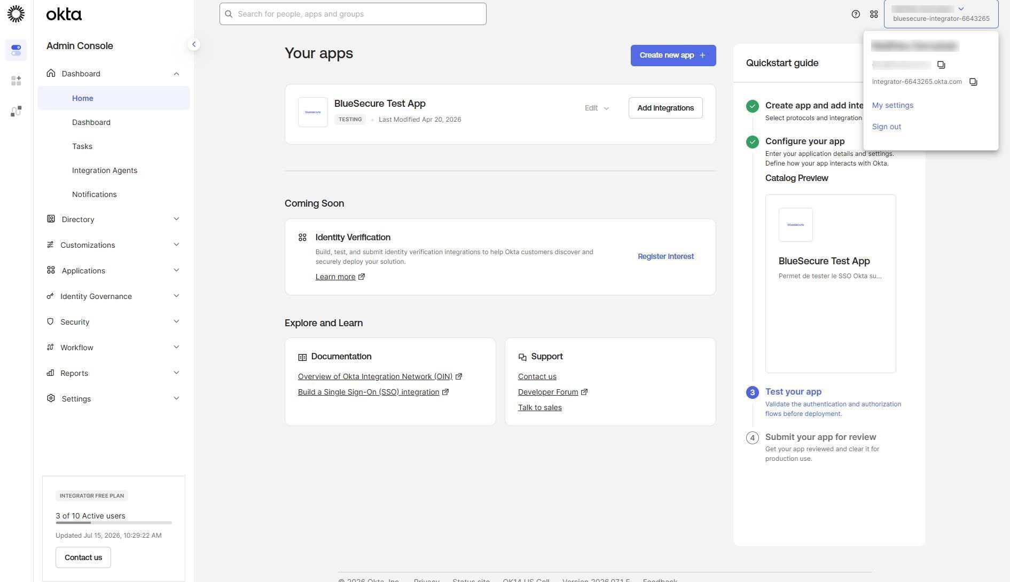Viewport: 1010px width, 582px height.
Task: Select the Admin Console toggle rail icon
Action: (16, 50)
